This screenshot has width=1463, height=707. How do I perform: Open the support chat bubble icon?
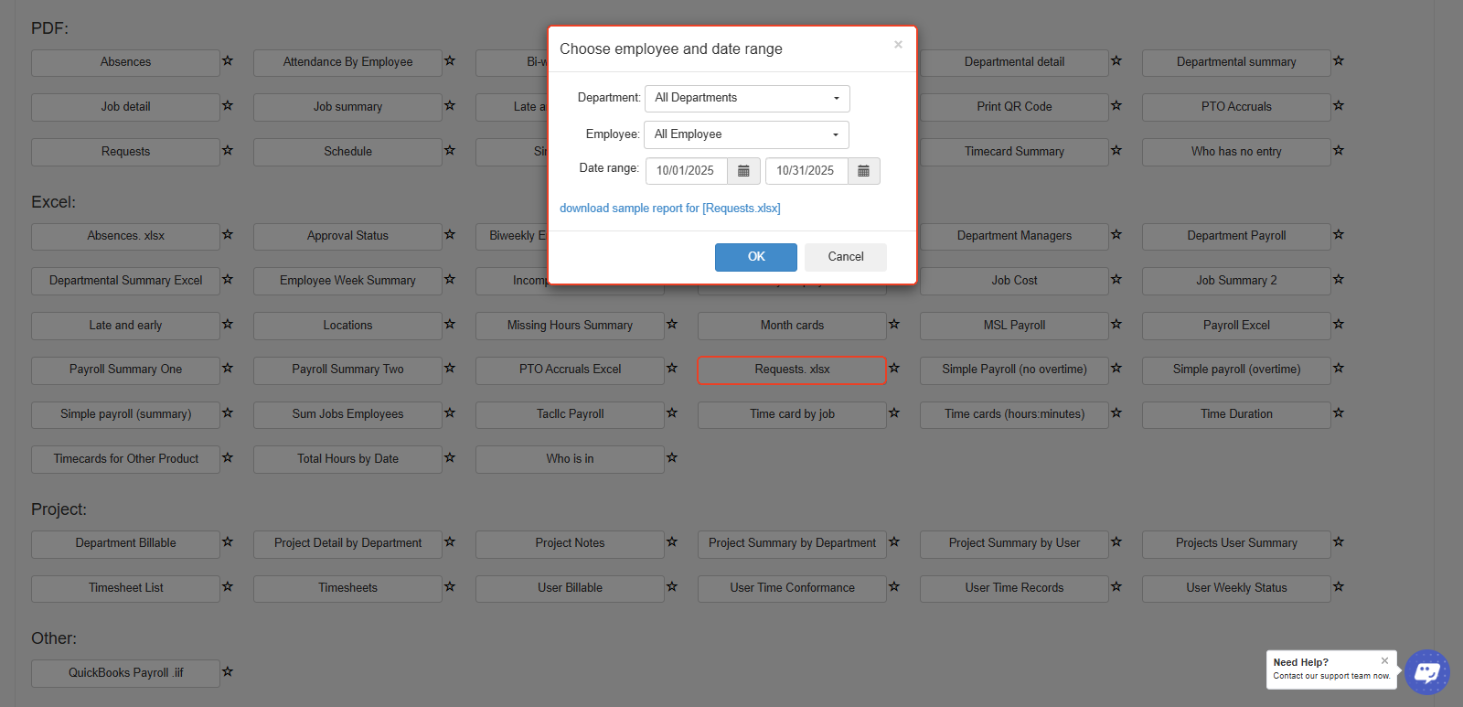[x=1426, y=672]
